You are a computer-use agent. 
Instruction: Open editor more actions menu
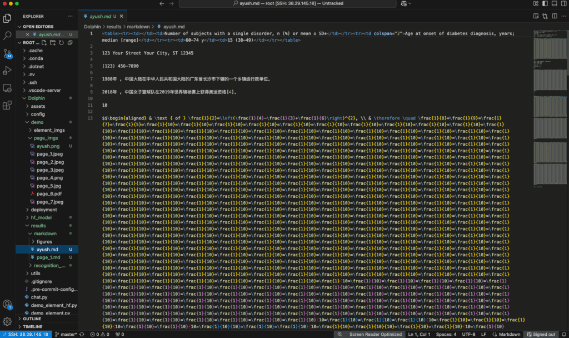pyautogui.click(x=563, y=16)
